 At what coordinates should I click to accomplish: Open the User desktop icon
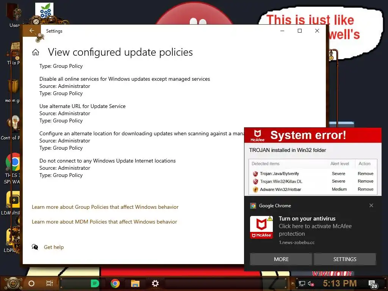[x=14, y=15]
